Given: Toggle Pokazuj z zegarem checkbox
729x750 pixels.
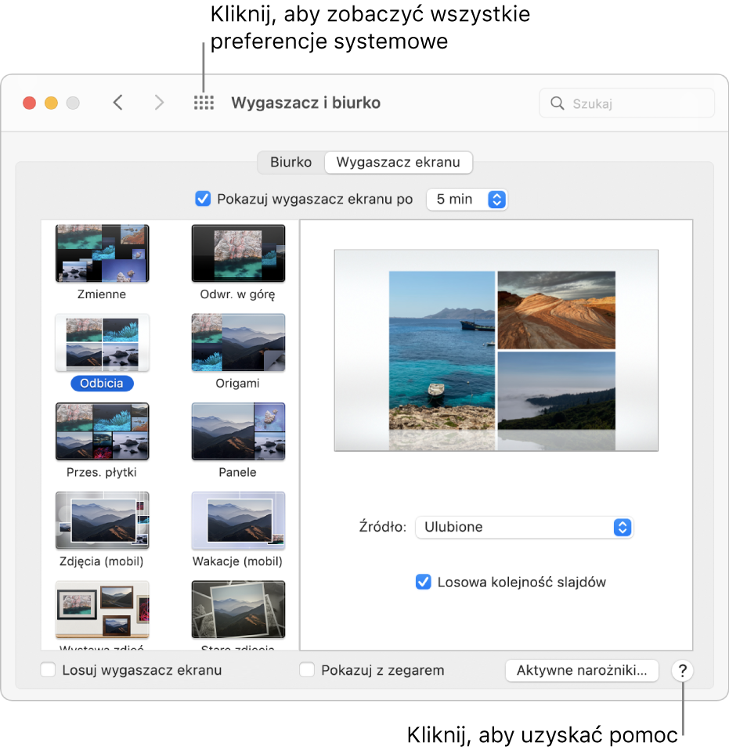Looking at the screenshot, I should click(x=308, y=670).
